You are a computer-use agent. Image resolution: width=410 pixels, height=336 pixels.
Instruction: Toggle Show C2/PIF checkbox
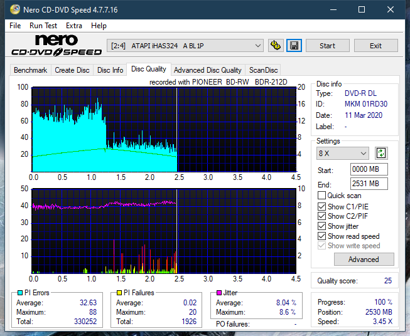point(321,216)
